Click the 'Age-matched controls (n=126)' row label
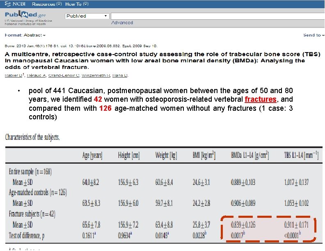Image resolution: width=325 pixels, height=251 pixels. pos(38,192)
